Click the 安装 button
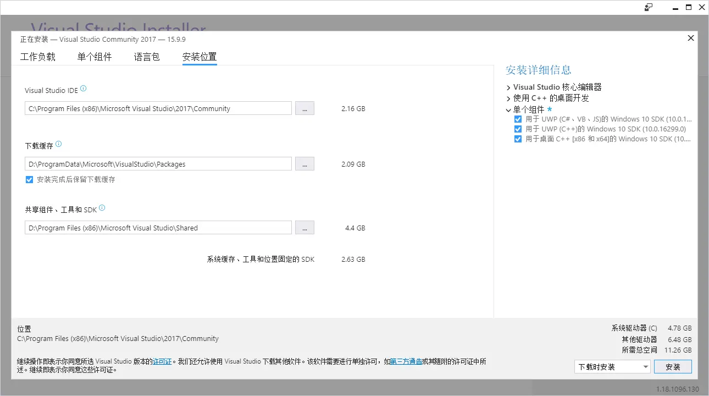This screenshot has width=709, height=396. pyautogui.click(x=673, y=367)
